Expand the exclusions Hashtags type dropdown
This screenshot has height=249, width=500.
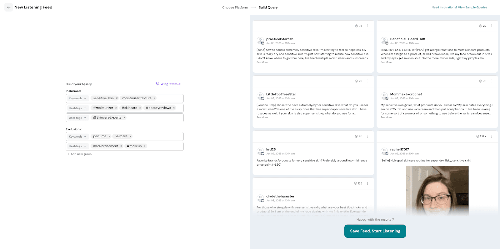pos(77,146)
